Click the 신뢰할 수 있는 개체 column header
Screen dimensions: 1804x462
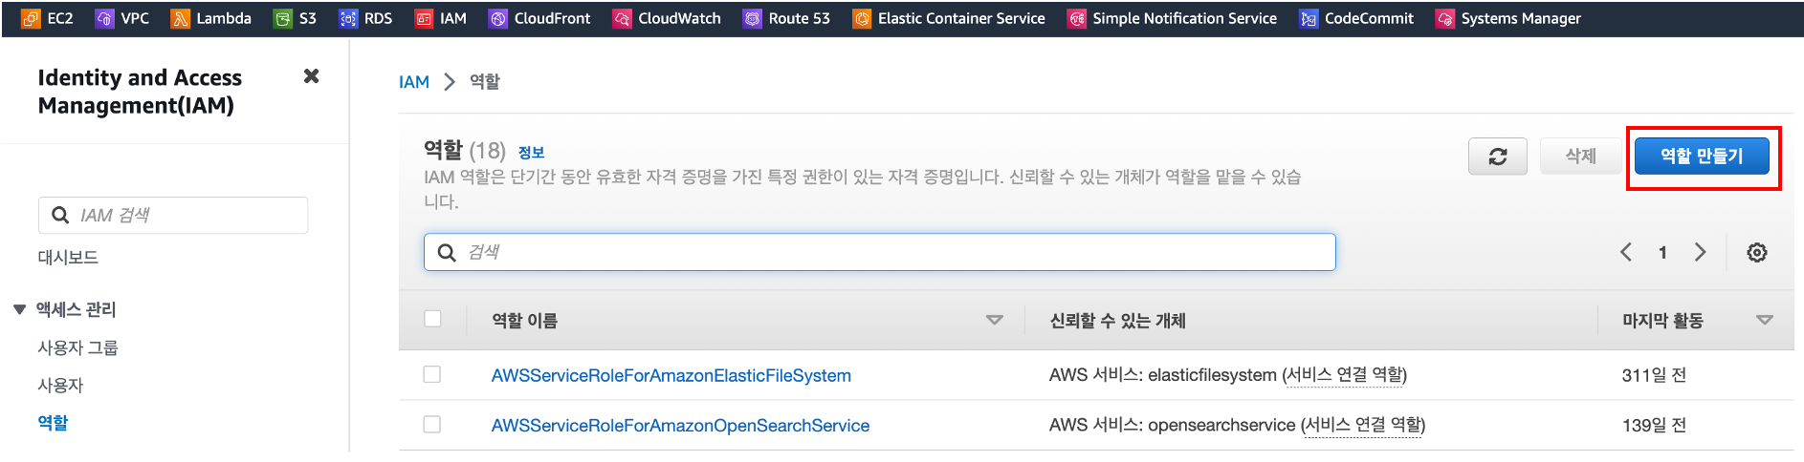click(x=1117, y=321)
